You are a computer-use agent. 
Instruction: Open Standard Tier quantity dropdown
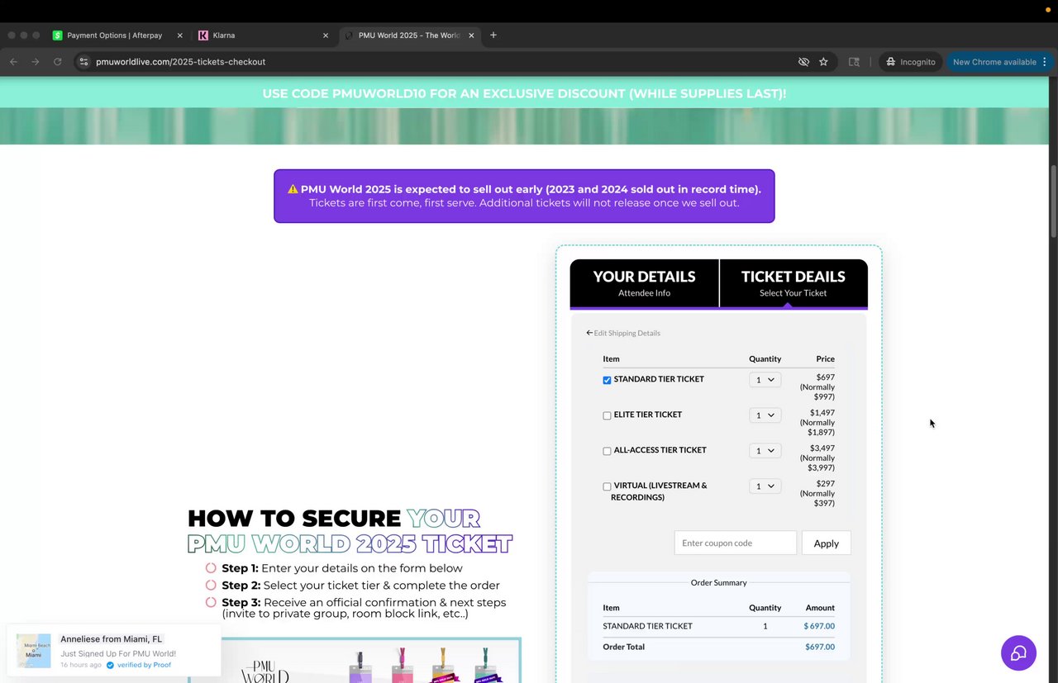[765, 380]
